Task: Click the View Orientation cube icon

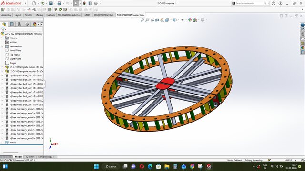Action: click(x=167, y=20)
